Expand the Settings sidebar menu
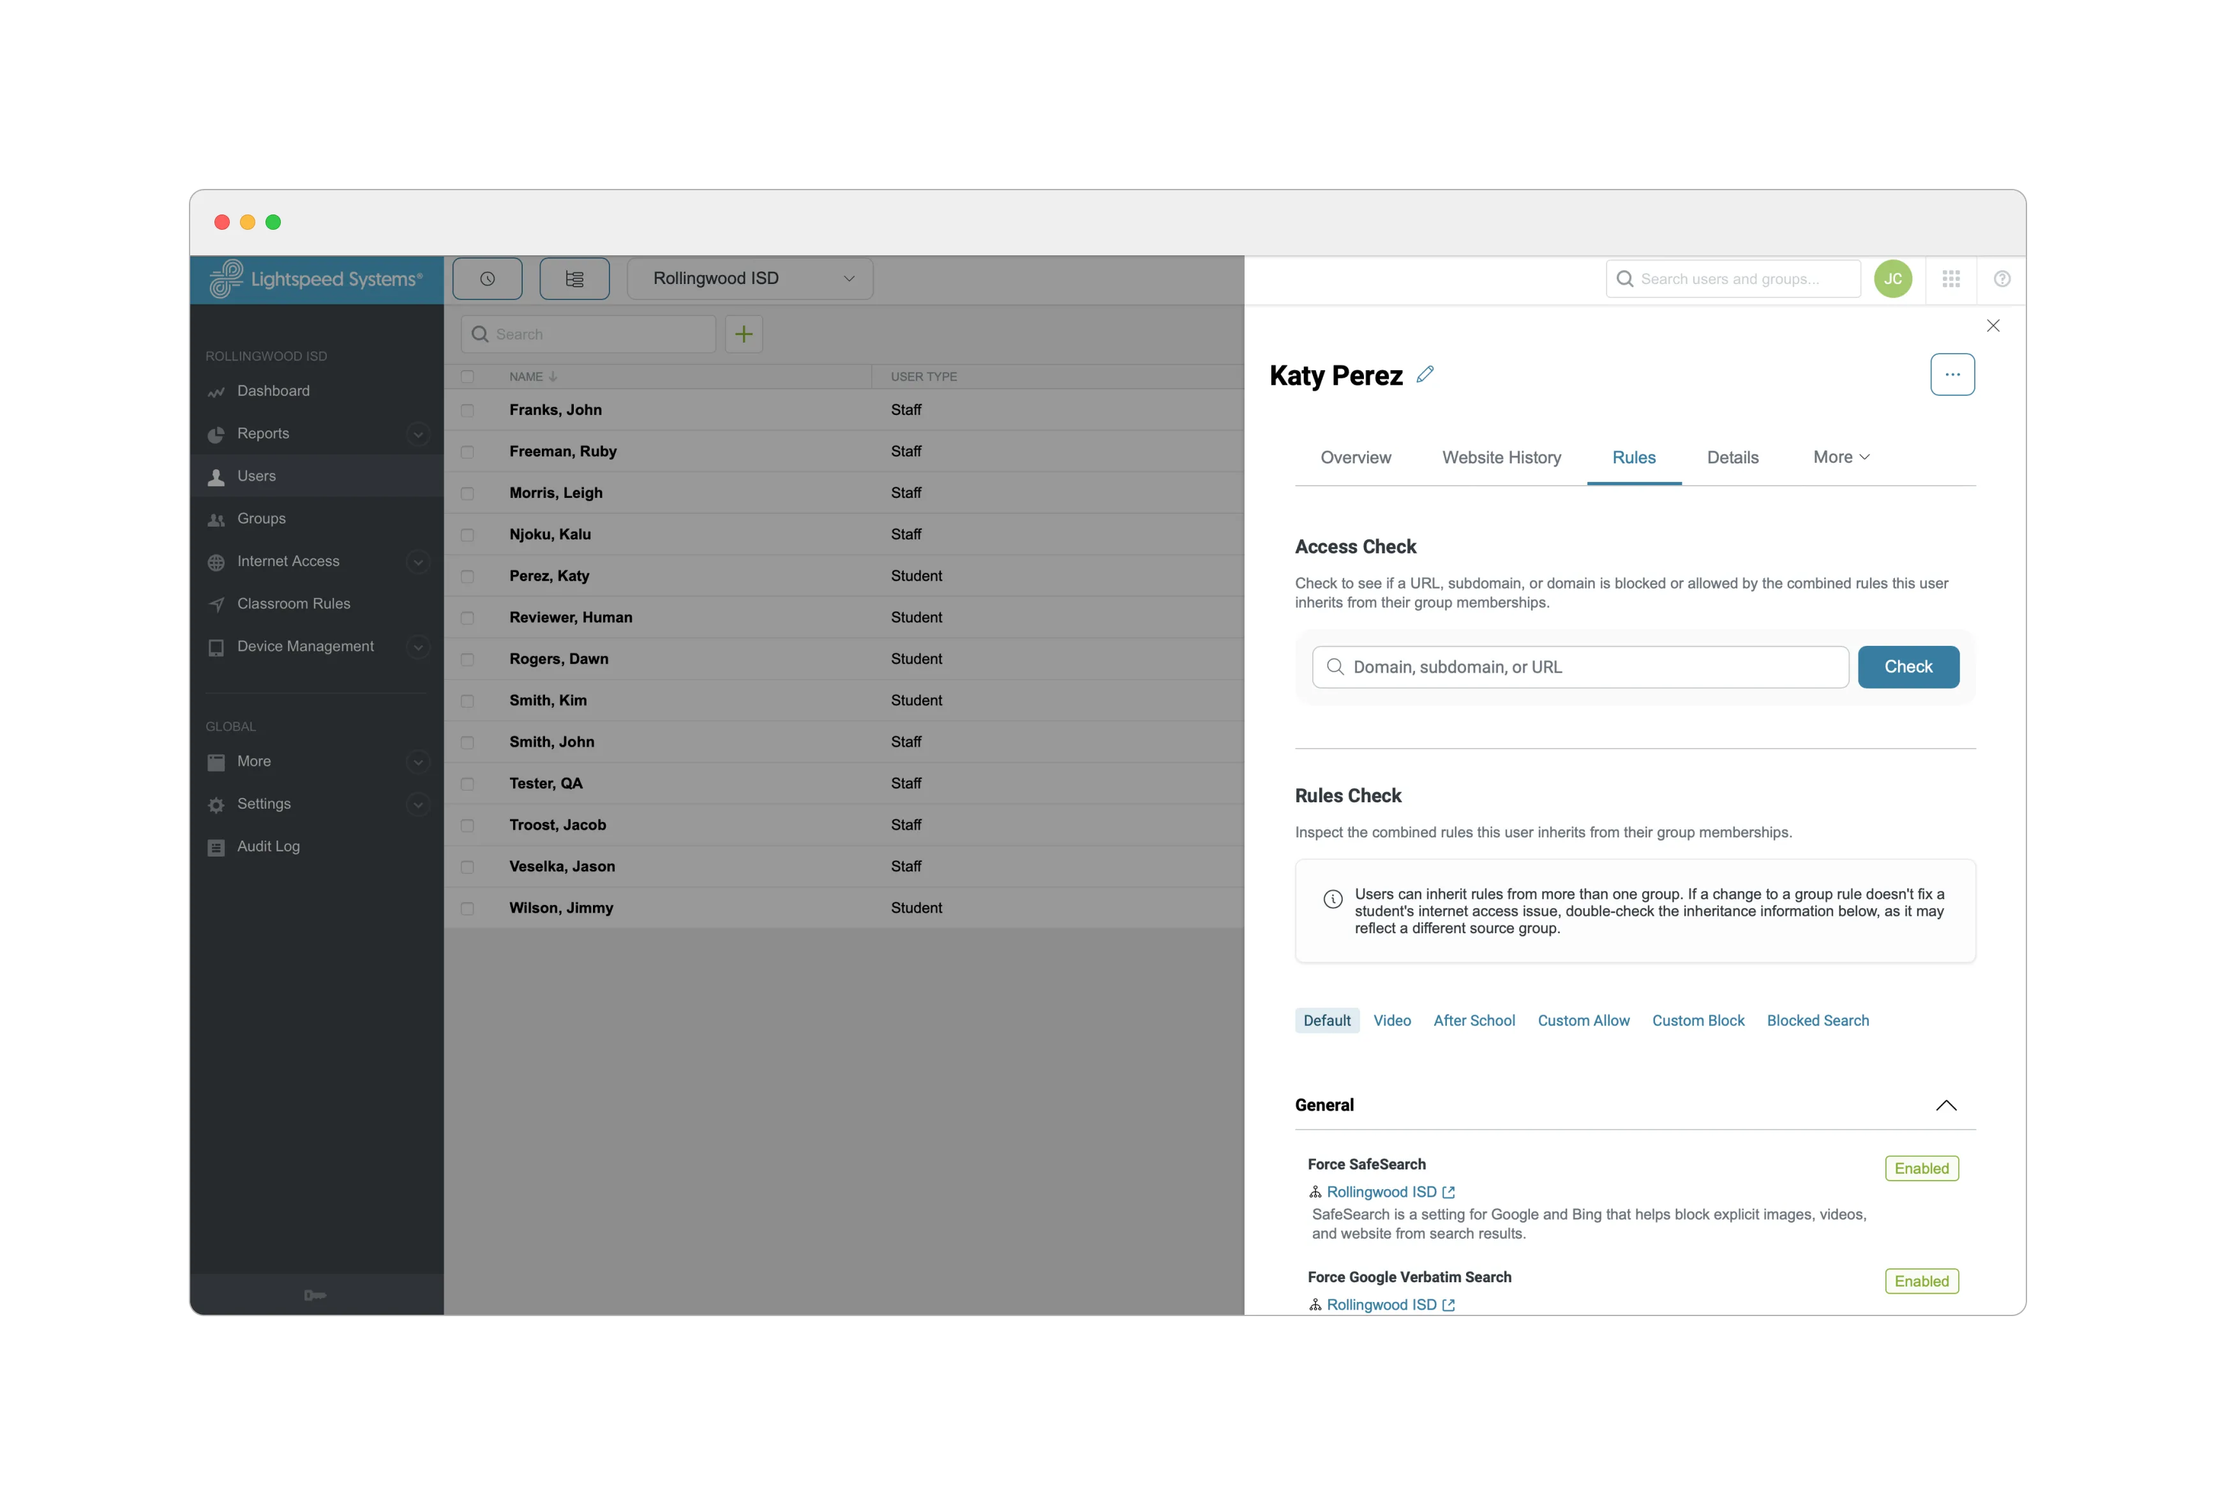Screen dimensions: 2216x1505 [417, 804]
